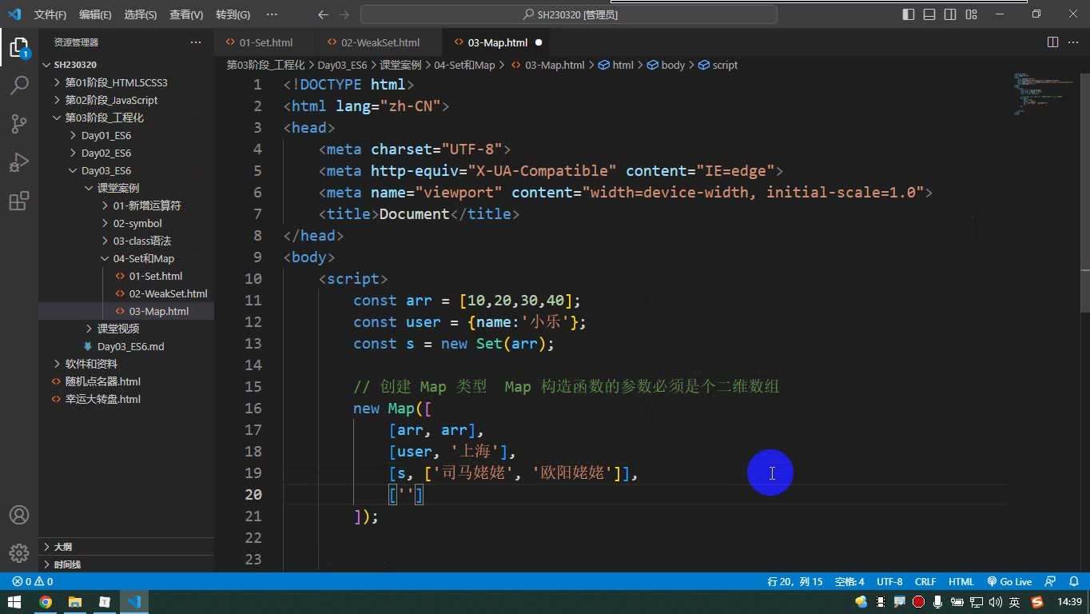Click the 行 20, 列 15 cursor position
1090x614 pixels.
tap(795, 582)
